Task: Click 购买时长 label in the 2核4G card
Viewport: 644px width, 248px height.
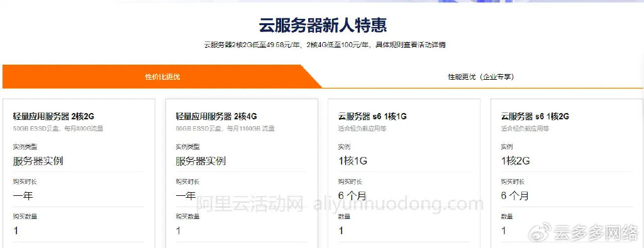Action: coord(187,181)
